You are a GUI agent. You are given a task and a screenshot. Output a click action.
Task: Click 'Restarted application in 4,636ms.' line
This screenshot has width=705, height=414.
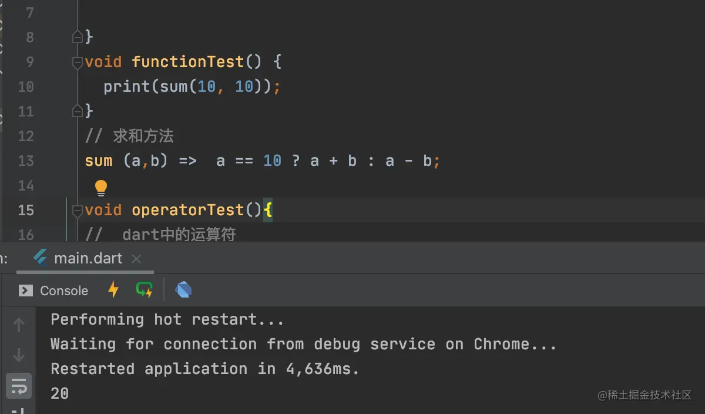tap(205, 369)
